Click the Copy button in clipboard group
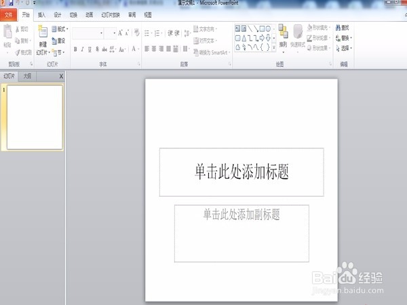Viewport: 407px width, 305px height. pos(22,41)
